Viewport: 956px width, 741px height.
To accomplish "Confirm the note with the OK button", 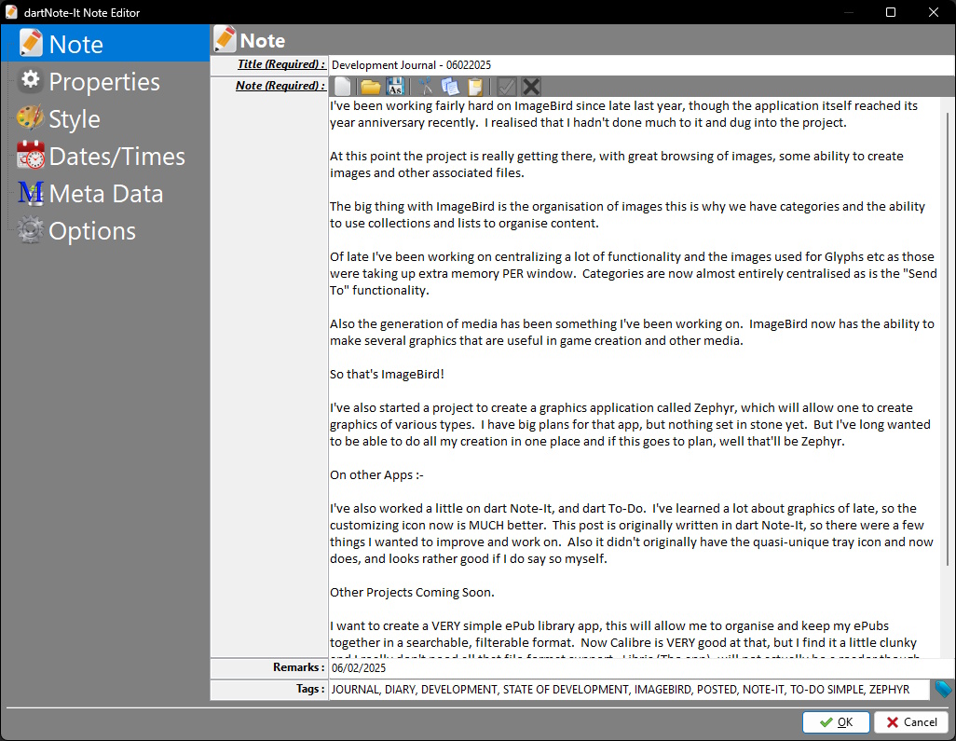I will point(836,722).
